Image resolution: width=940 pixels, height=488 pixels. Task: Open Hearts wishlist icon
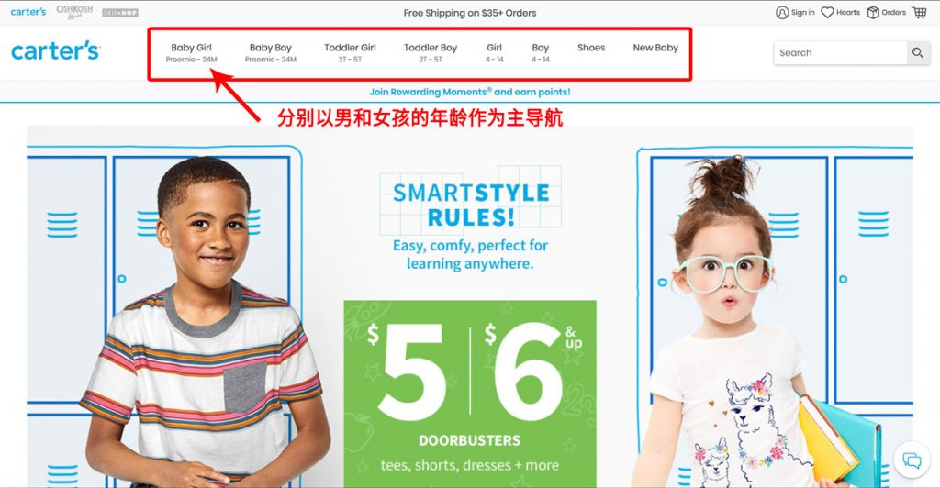coord(827,12)
